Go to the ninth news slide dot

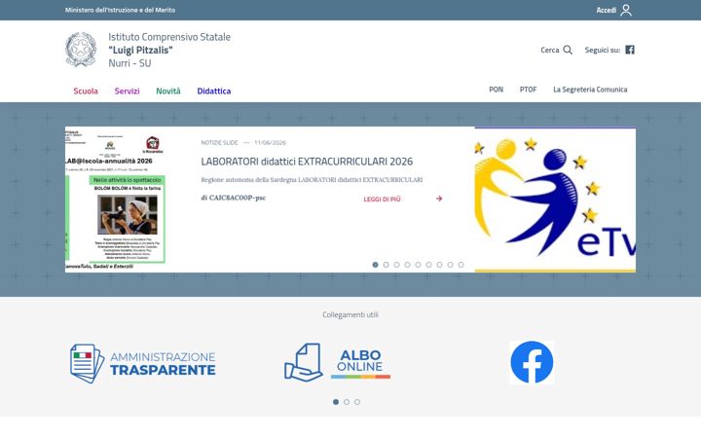pos(461,265)
